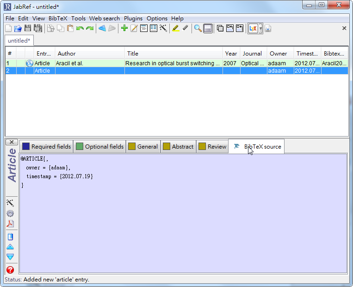Click the gear icon in the entry editor sidebar

[10, 213]
